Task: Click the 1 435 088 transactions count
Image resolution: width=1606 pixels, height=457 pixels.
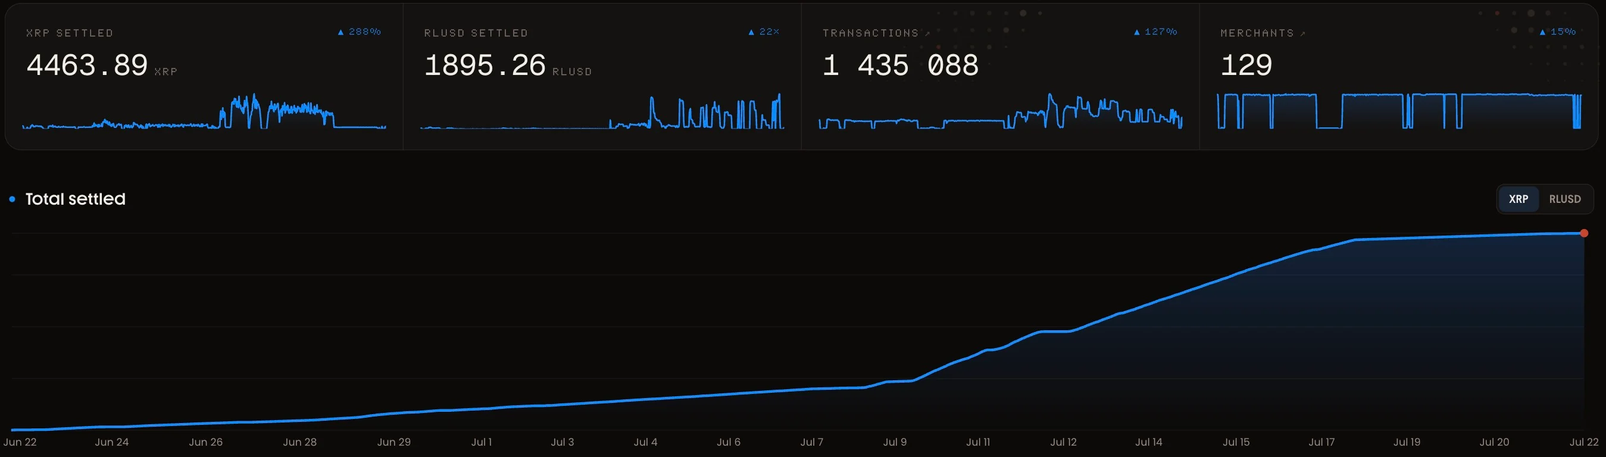Action: (x=900, y=65)
